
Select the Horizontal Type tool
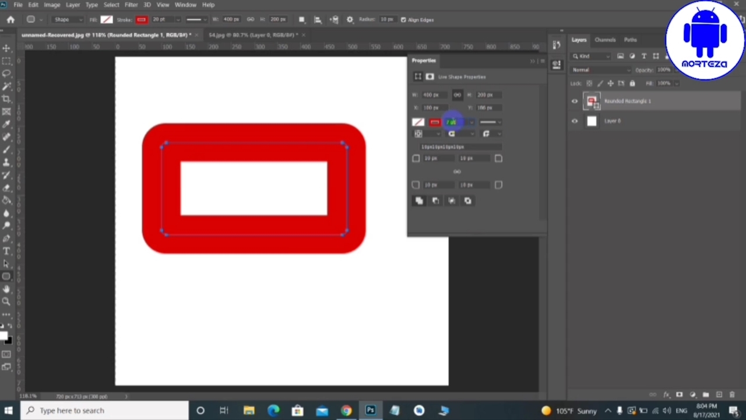point(6,251)
